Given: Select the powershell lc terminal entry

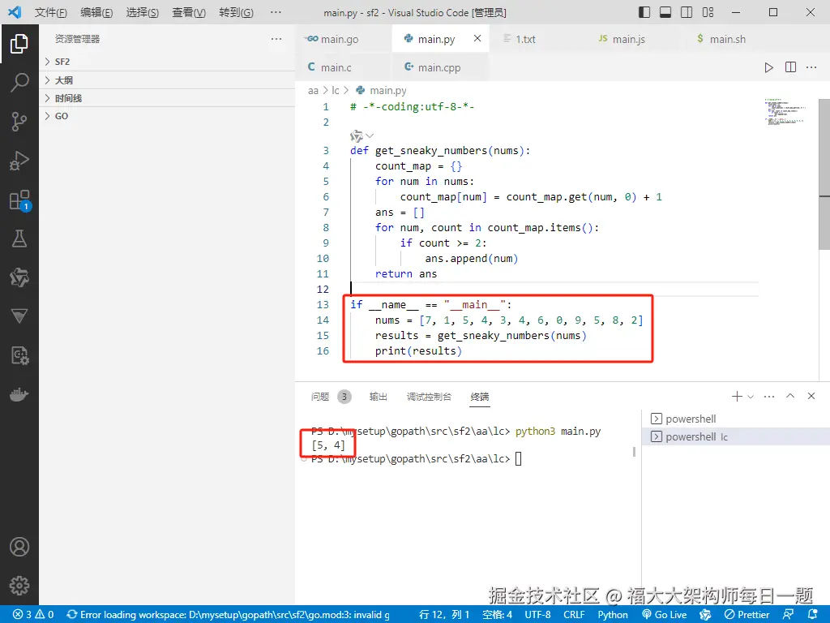Looking at the screenshot, I should tap(736, 437).
